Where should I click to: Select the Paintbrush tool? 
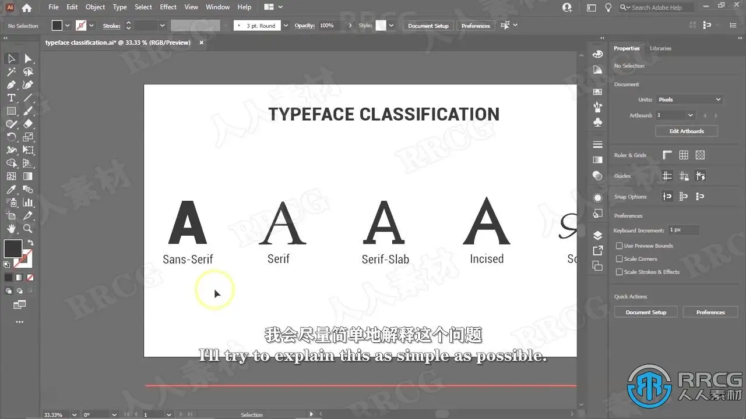[x=28, y=111]
